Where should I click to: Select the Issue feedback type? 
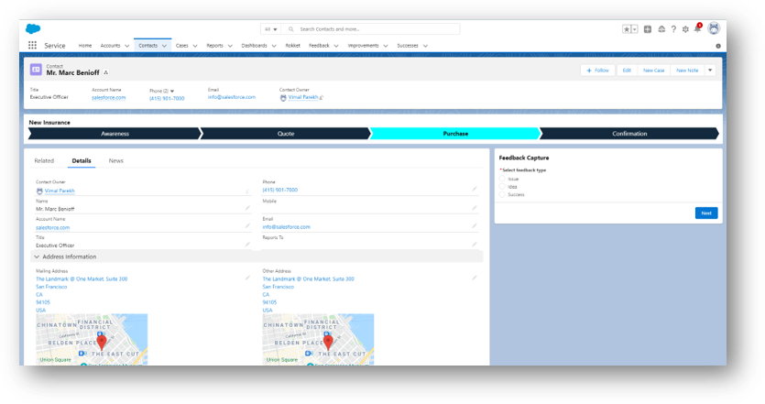pos(502,179)
